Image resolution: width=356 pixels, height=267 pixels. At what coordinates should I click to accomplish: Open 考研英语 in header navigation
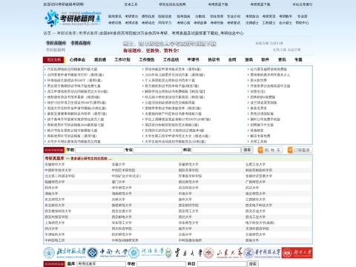(x=268, y=16)
